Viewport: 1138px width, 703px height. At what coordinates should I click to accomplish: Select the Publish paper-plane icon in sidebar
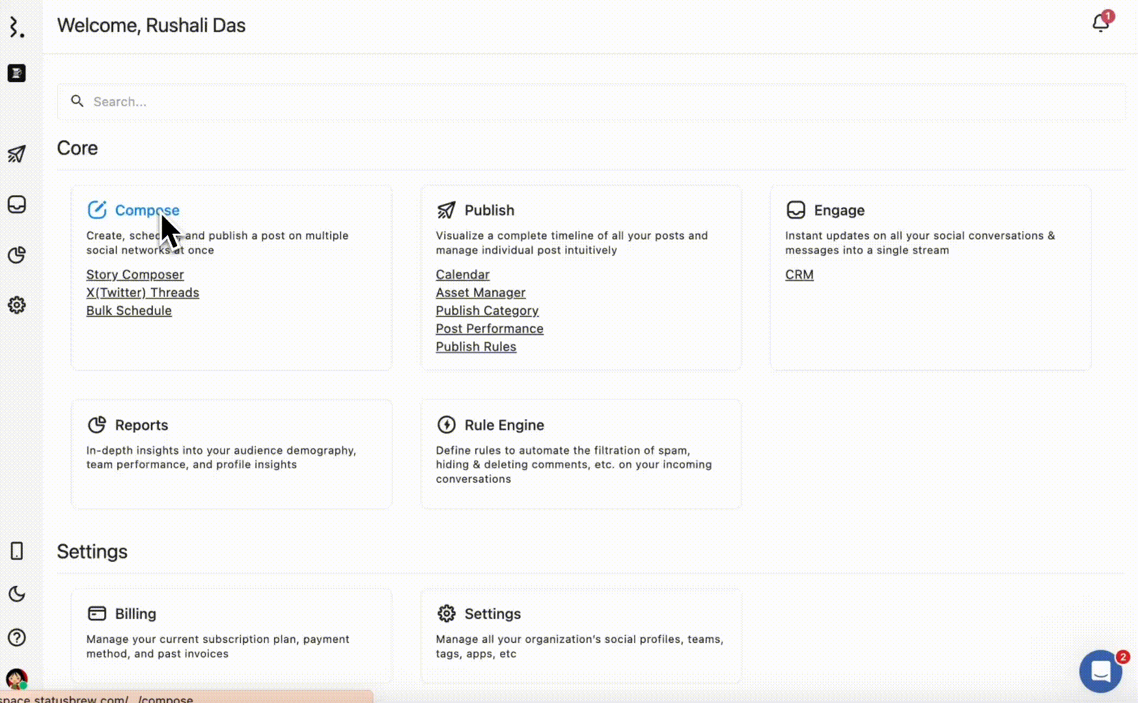[16, 154]
